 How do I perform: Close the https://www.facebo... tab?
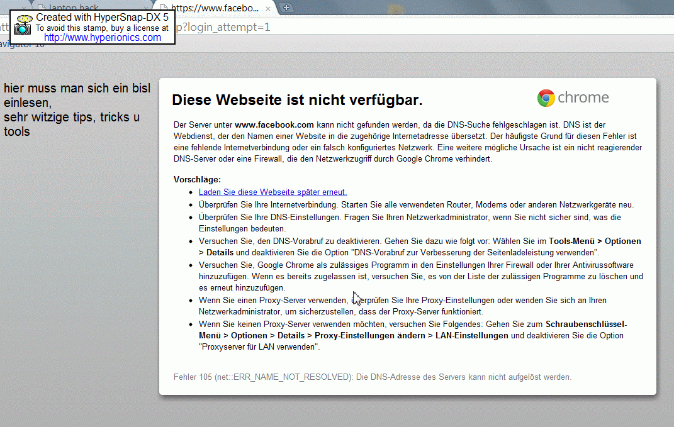pyautogui.click(x=268, y=9)
